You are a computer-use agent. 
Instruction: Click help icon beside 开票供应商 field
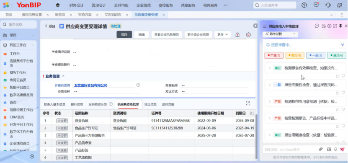pyautogui.click(x=138, y=85)
